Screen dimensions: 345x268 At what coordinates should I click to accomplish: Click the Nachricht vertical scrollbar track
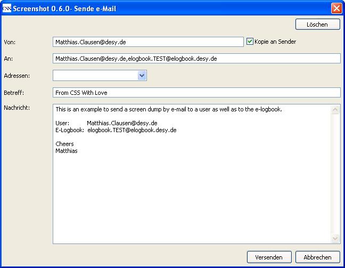pos(335,174)
